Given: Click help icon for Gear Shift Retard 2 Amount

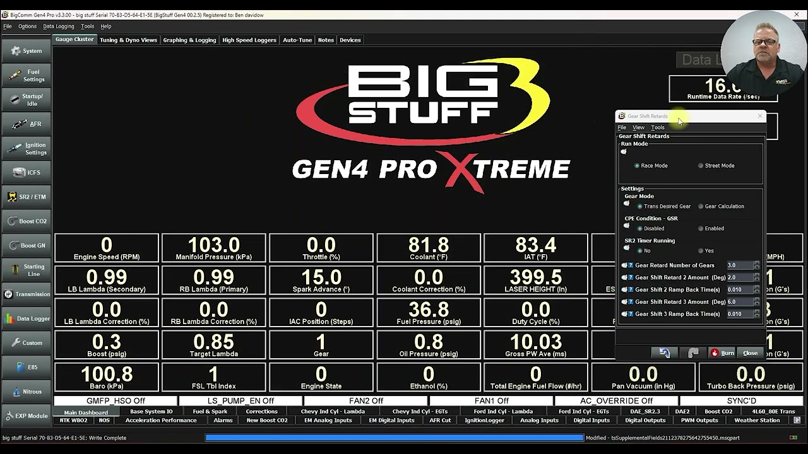Looking at the screenshot, I should 631,277.
